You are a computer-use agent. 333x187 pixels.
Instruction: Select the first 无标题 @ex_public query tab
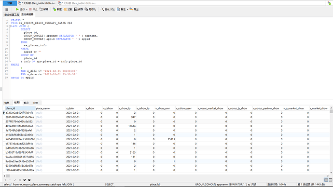coord(37,3)
